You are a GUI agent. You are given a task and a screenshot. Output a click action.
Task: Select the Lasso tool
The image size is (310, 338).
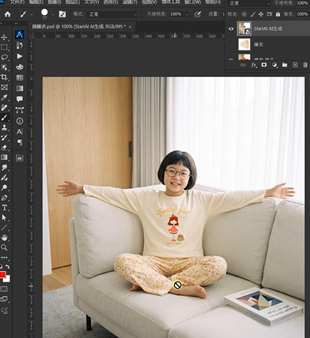tap(5, 57)
